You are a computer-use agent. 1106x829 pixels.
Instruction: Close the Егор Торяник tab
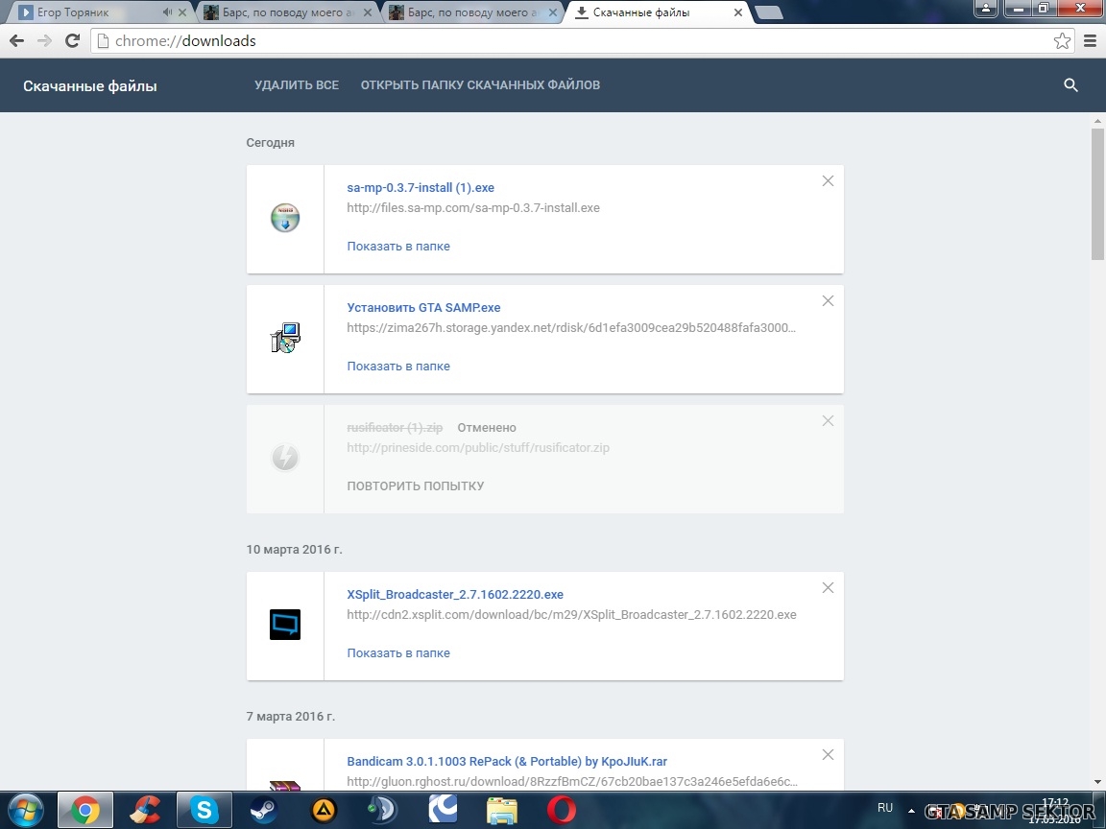(x=182, y=12)
